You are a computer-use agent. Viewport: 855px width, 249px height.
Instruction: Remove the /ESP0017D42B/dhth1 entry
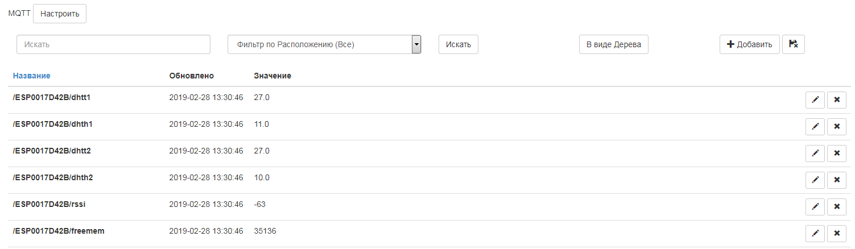836,126
